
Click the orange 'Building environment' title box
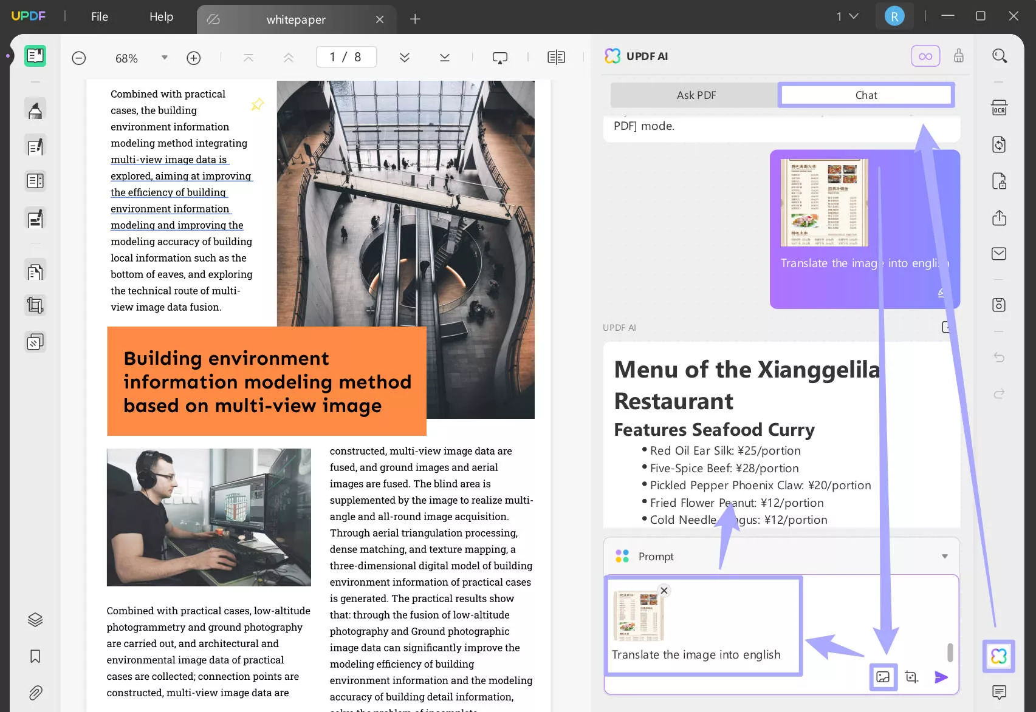[267, 381]
